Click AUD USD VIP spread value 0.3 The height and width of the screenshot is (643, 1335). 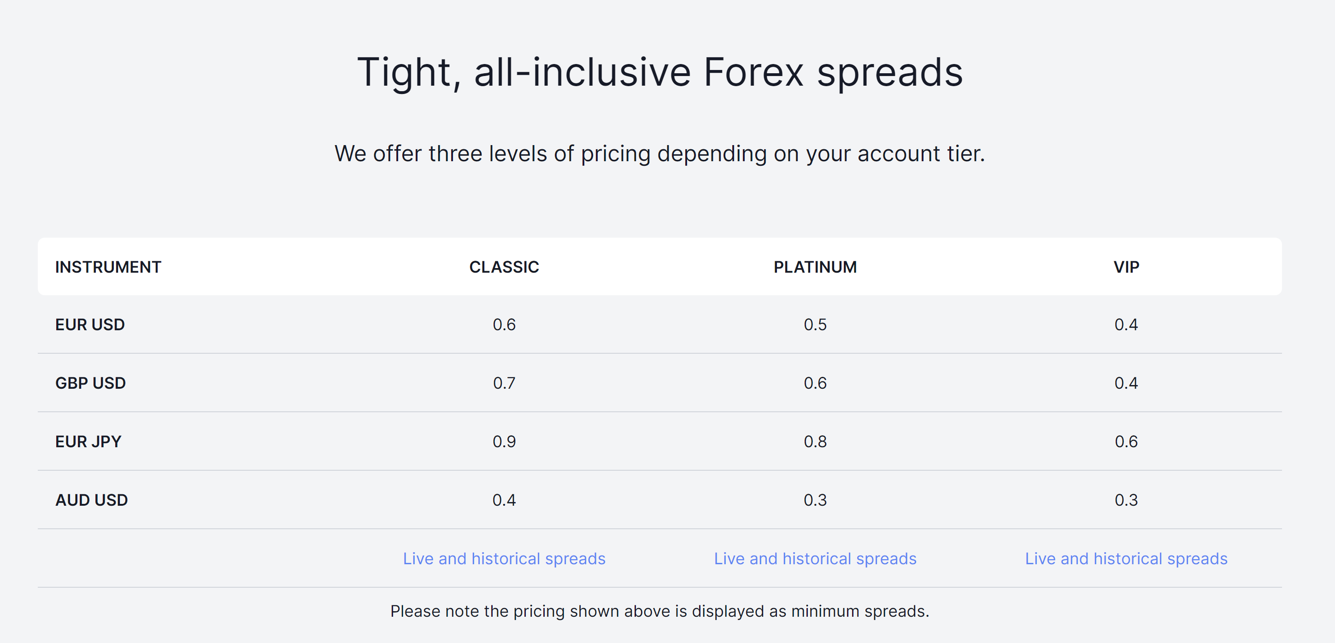pos(1126,500)
